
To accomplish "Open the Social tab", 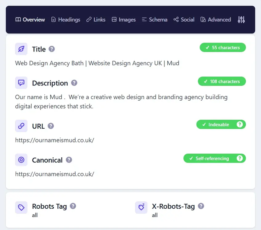I will tap(184, 20).
